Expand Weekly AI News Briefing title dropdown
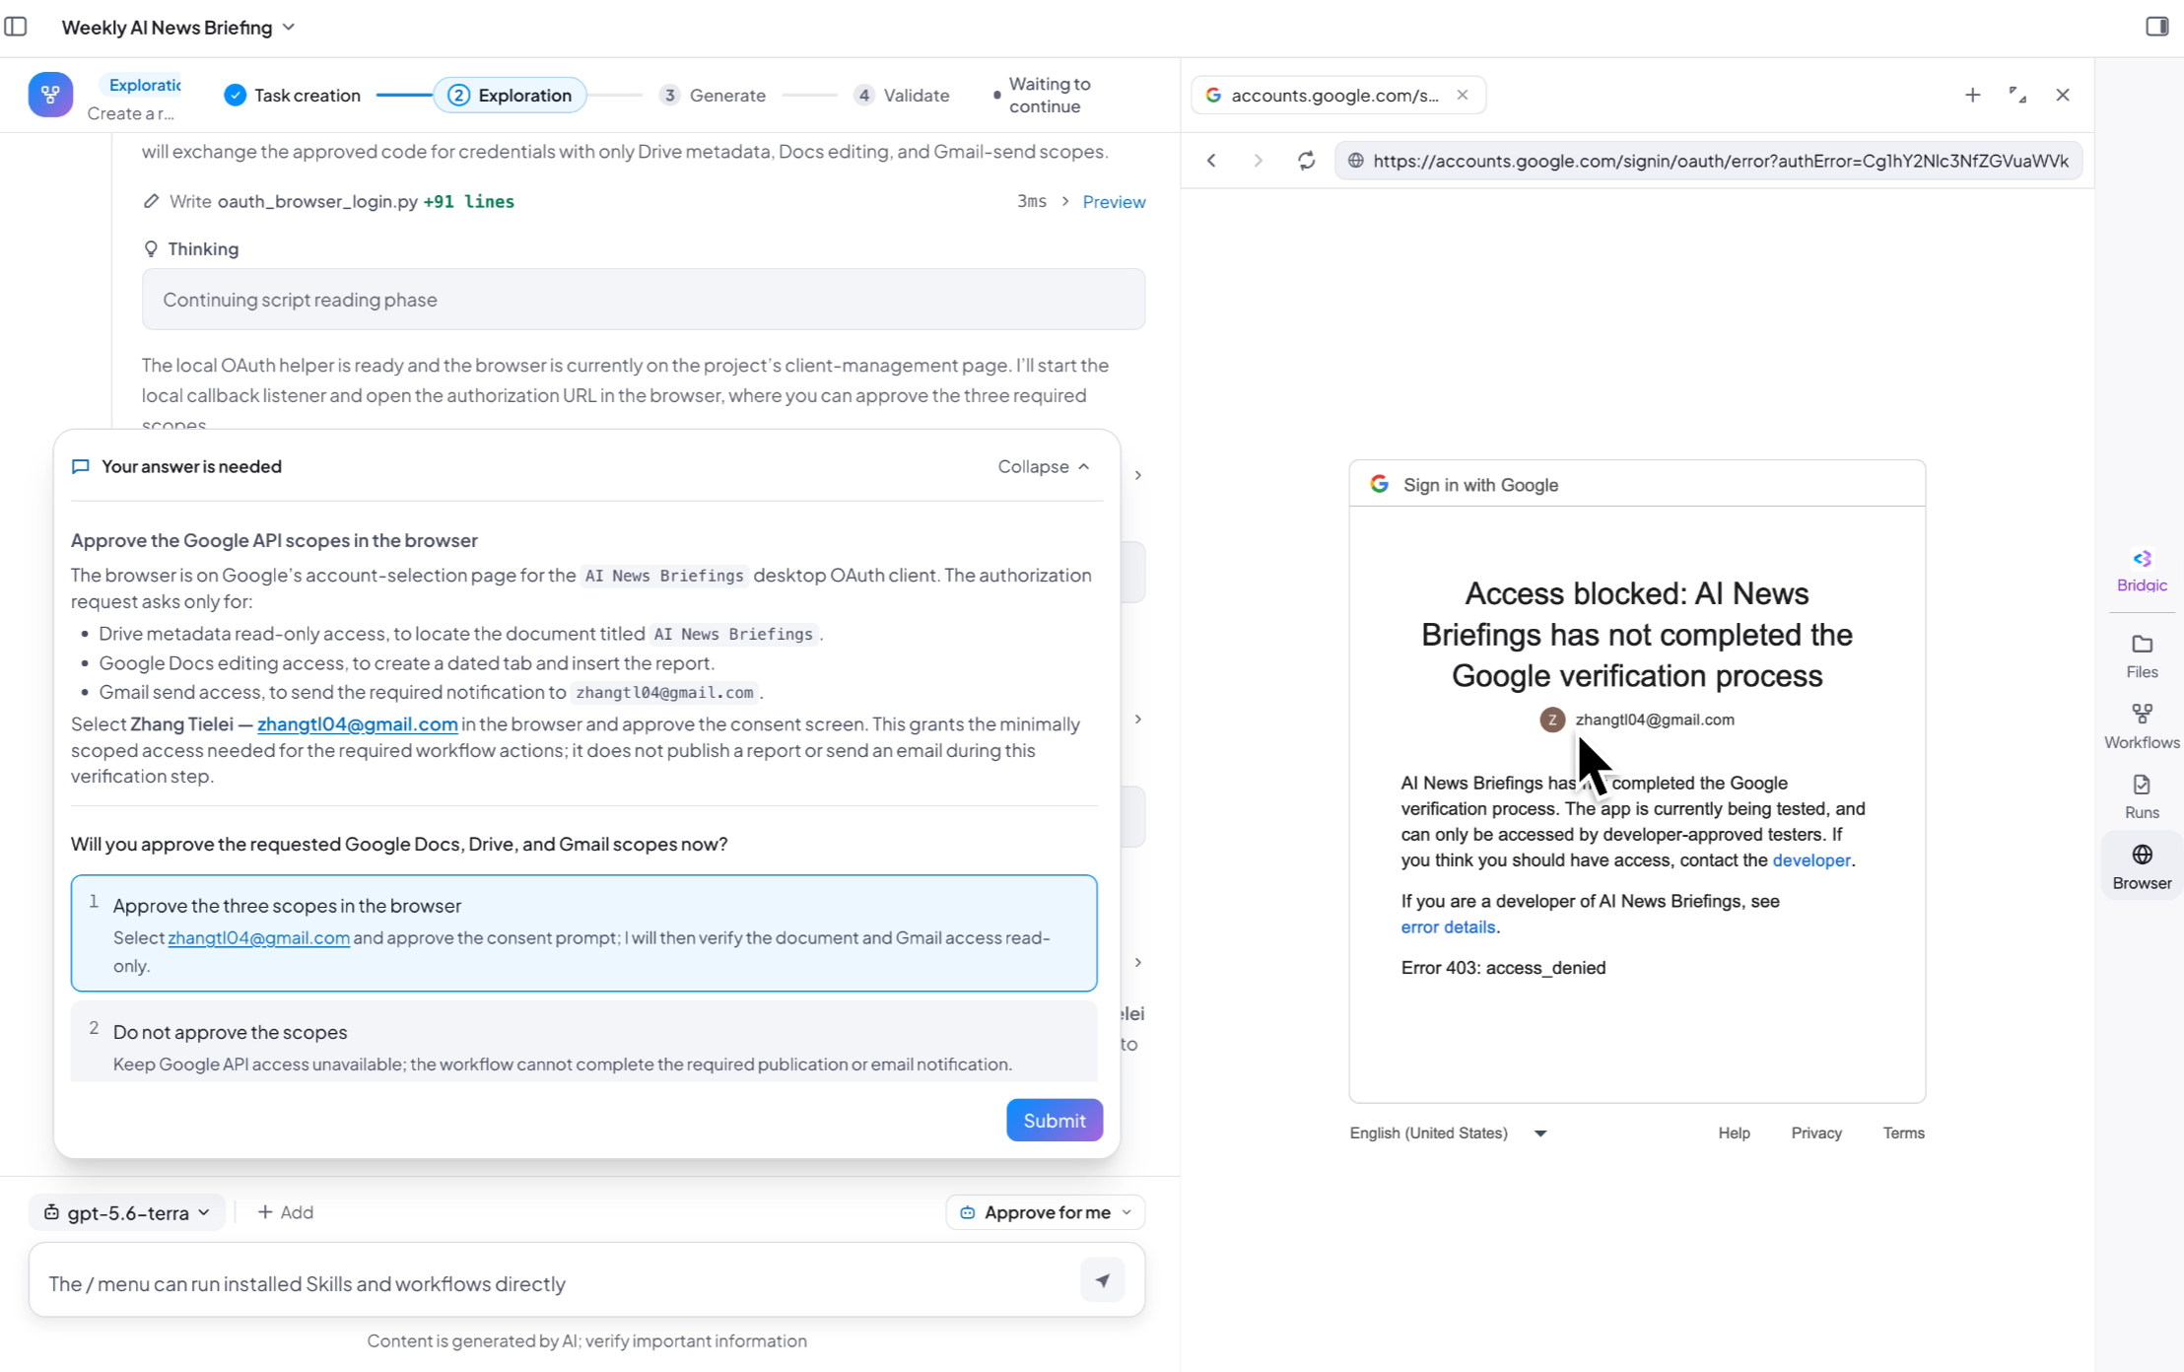Viewport: 2184px width, 1372px height. click(x=178, y=28)
